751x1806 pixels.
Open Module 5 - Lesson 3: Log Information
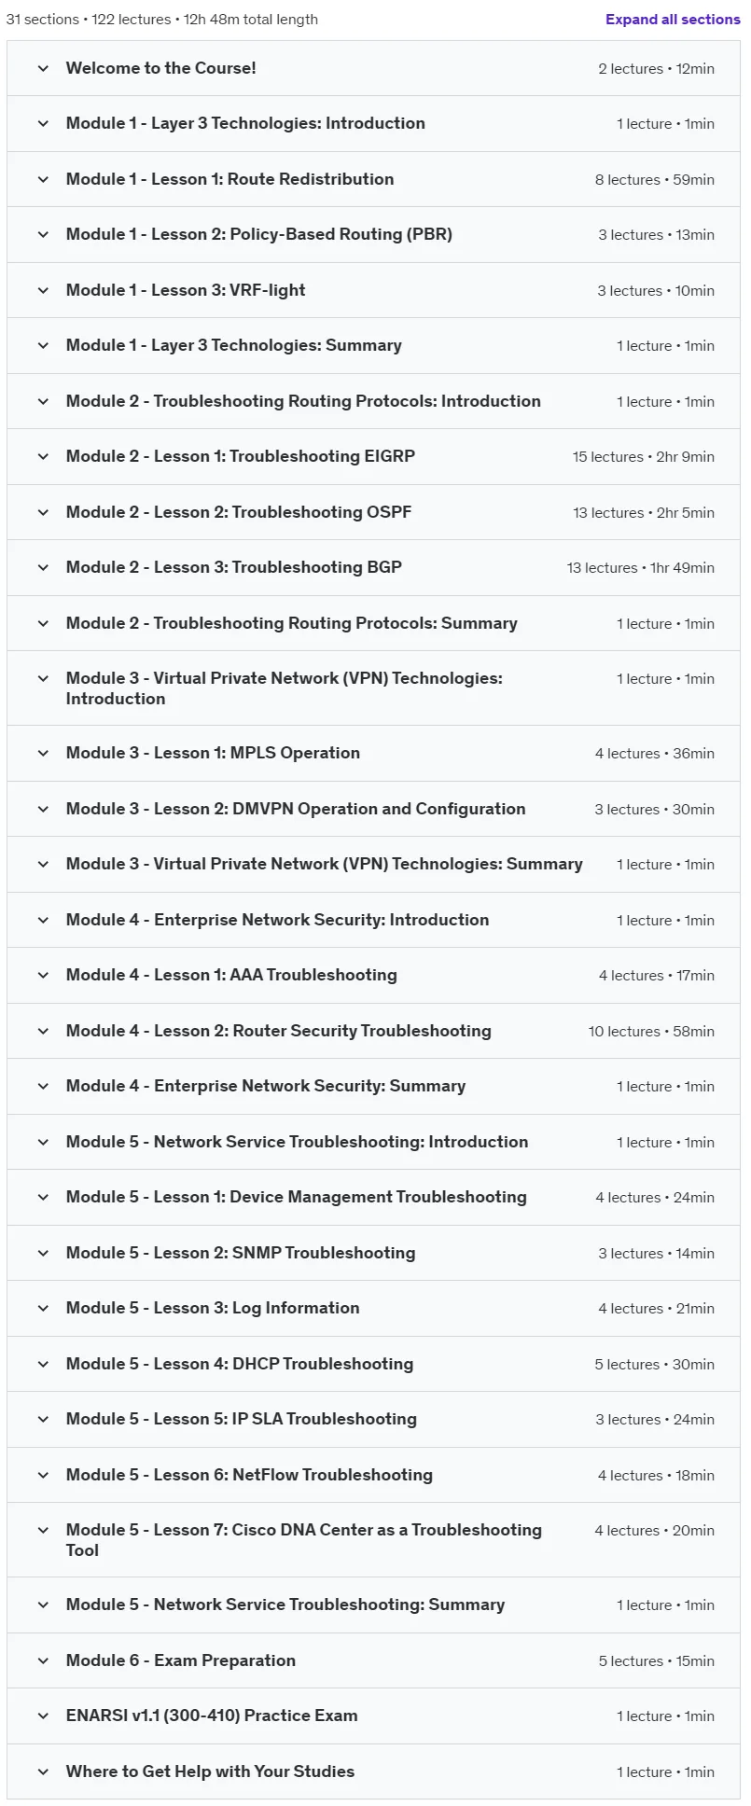[x=373, y=1309]
